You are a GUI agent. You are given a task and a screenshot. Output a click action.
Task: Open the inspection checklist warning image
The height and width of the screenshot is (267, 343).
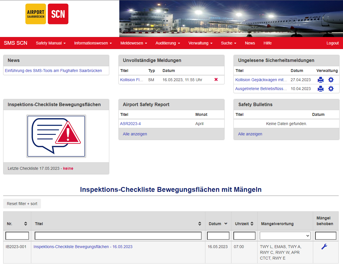[56, 136]
